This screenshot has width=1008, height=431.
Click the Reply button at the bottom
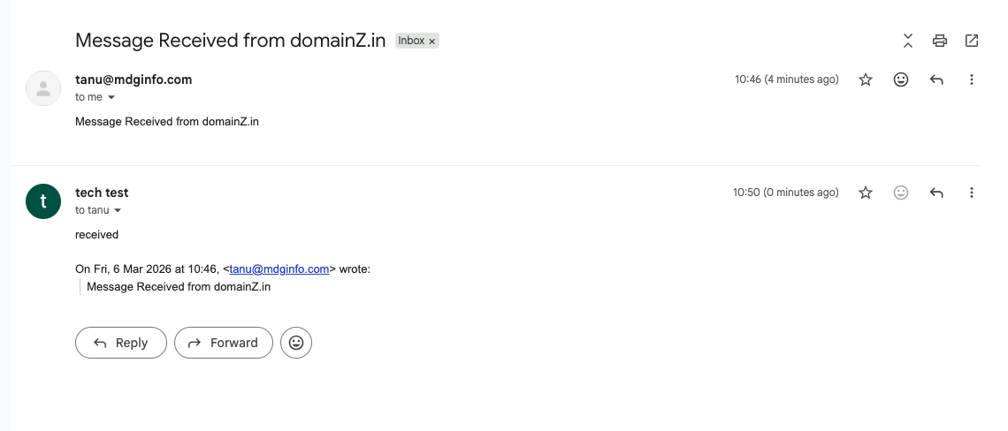[x=121, y=343]
